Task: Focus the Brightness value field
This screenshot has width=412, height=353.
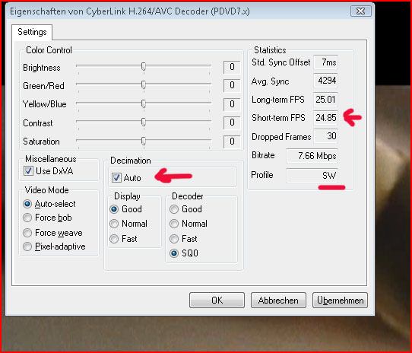Action: [232, 67]
